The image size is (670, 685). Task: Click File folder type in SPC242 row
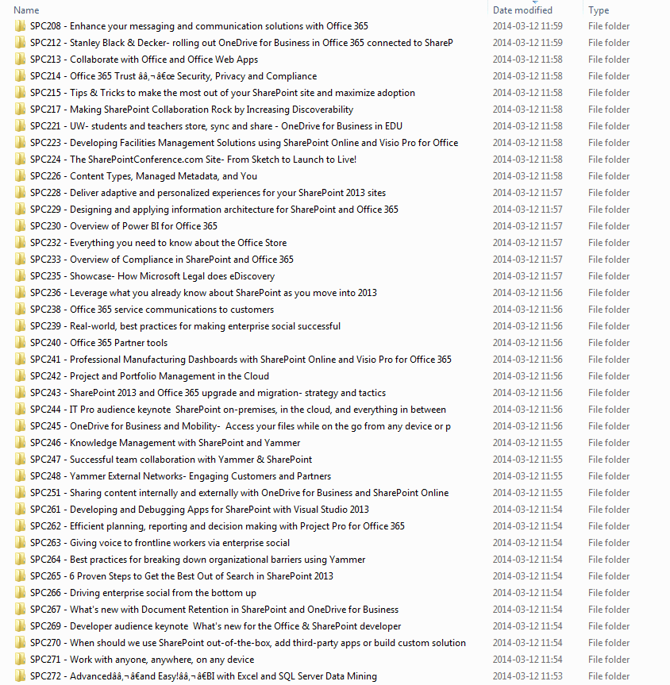(x=609, y=376)
